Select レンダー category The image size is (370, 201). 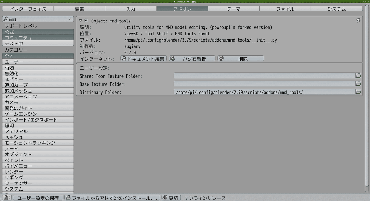coord(38,171)
